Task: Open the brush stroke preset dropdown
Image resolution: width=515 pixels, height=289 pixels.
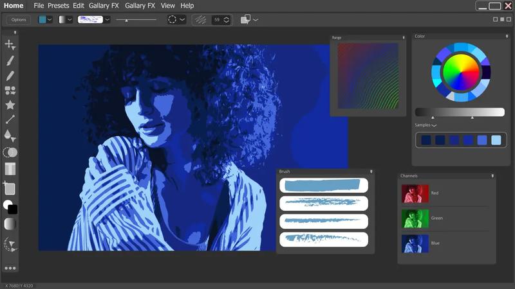Action: [x=108, y=20]
